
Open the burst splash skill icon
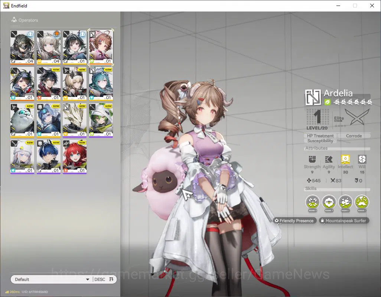[345, 202]
